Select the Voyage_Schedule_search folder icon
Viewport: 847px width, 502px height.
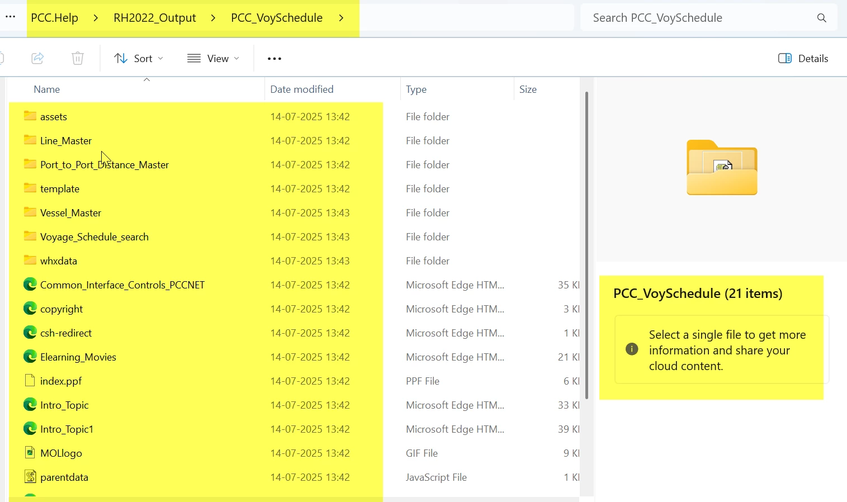pos(30,236)
